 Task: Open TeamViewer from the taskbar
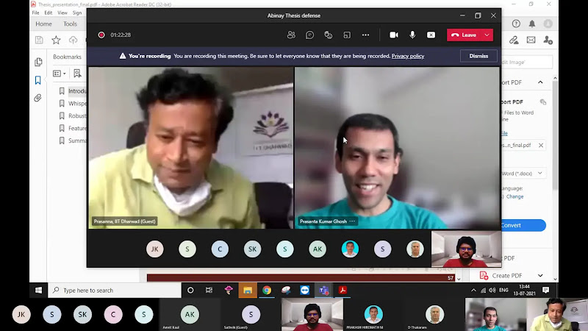click(x=304, y=290)
